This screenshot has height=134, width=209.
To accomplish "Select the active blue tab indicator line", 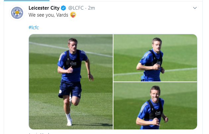I will (27, 1).
